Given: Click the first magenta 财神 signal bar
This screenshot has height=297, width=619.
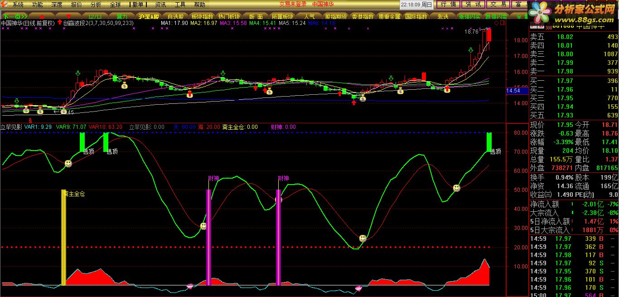Looking at the screenshot, I should click(208, 238).
